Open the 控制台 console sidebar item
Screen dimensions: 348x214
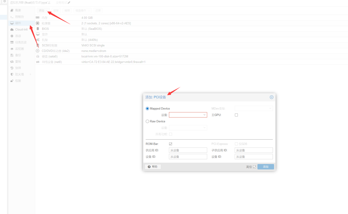19,17
